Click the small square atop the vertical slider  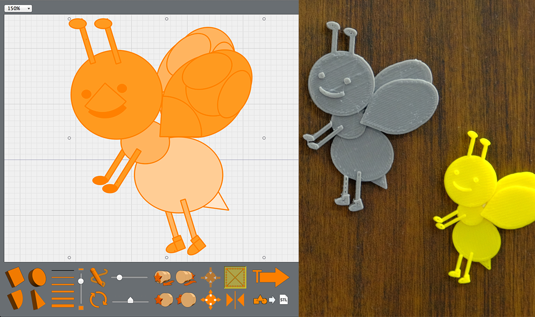(81, 270)
